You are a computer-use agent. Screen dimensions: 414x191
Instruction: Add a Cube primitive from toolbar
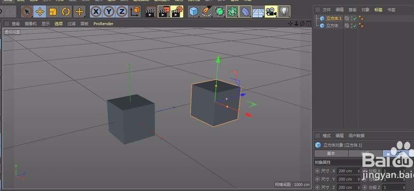tap(193, 11)
